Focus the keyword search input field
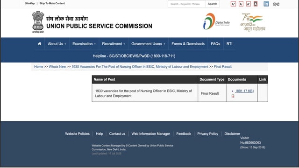Screen dimensions: 299x168 [x=186, y=4]
